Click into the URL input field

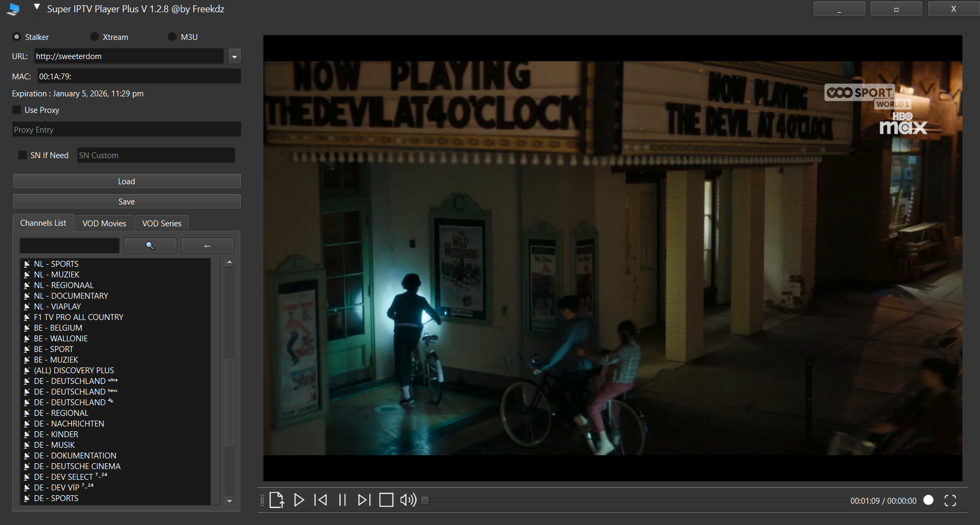click(x=129, y=56)
